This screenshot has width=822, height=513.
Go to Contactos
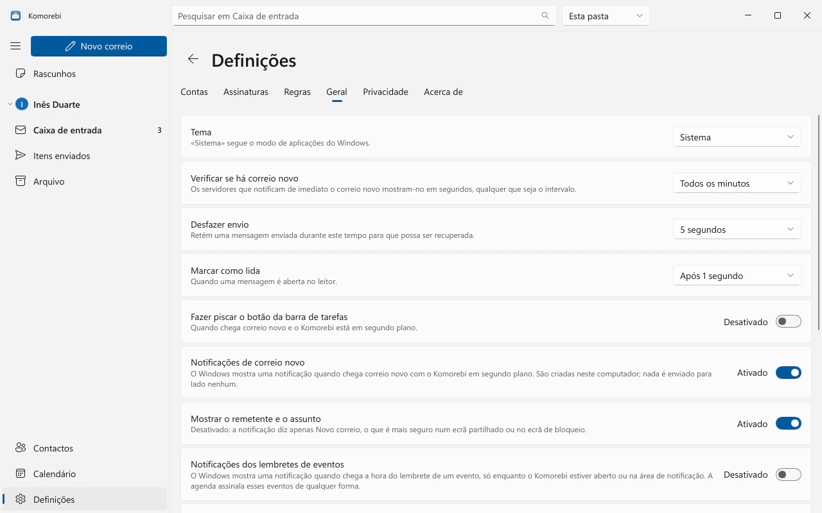85,448
